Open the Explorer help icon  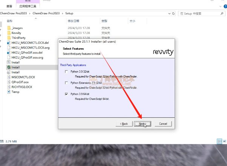coord(225,6)
